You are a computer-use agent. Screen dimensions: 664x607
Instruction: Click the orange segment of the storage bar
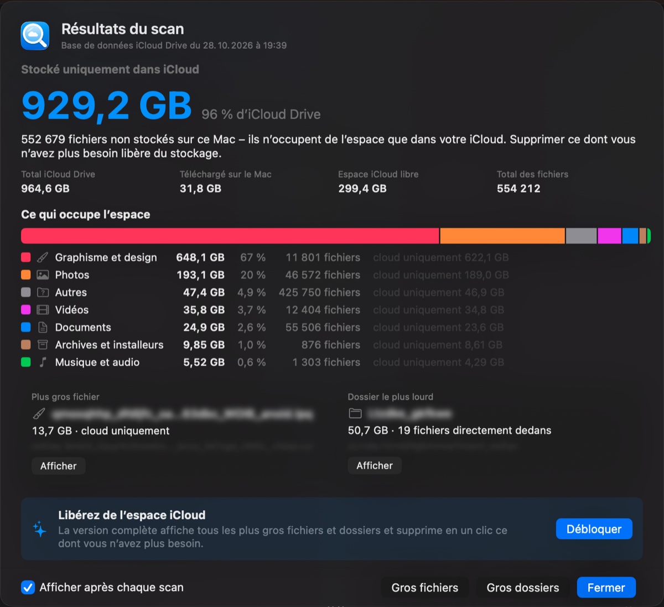pos(502,236)
